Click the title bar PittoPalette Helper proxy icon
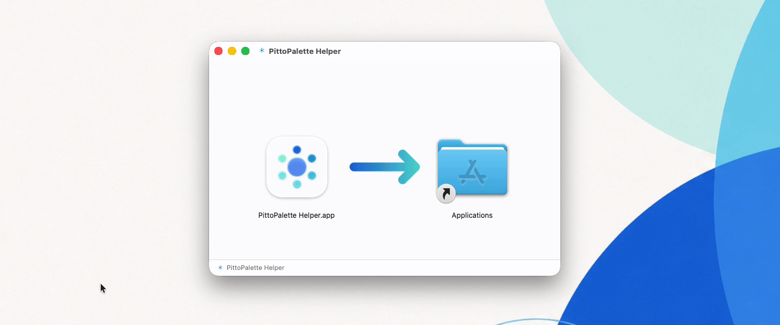The width and height of the screenshot is (780, 325). coord(262,51)
